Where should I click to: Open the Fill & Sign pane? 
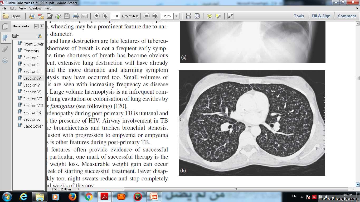pyautogui.click(x=321, y=16)
